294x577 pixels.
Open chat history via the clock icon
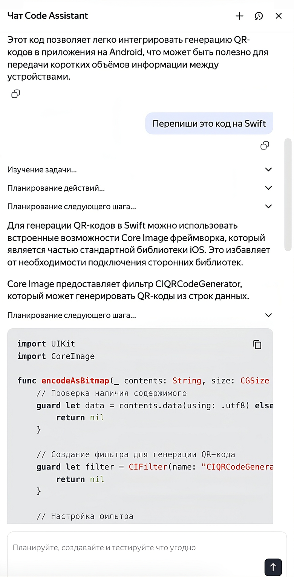tap(259, 16)
